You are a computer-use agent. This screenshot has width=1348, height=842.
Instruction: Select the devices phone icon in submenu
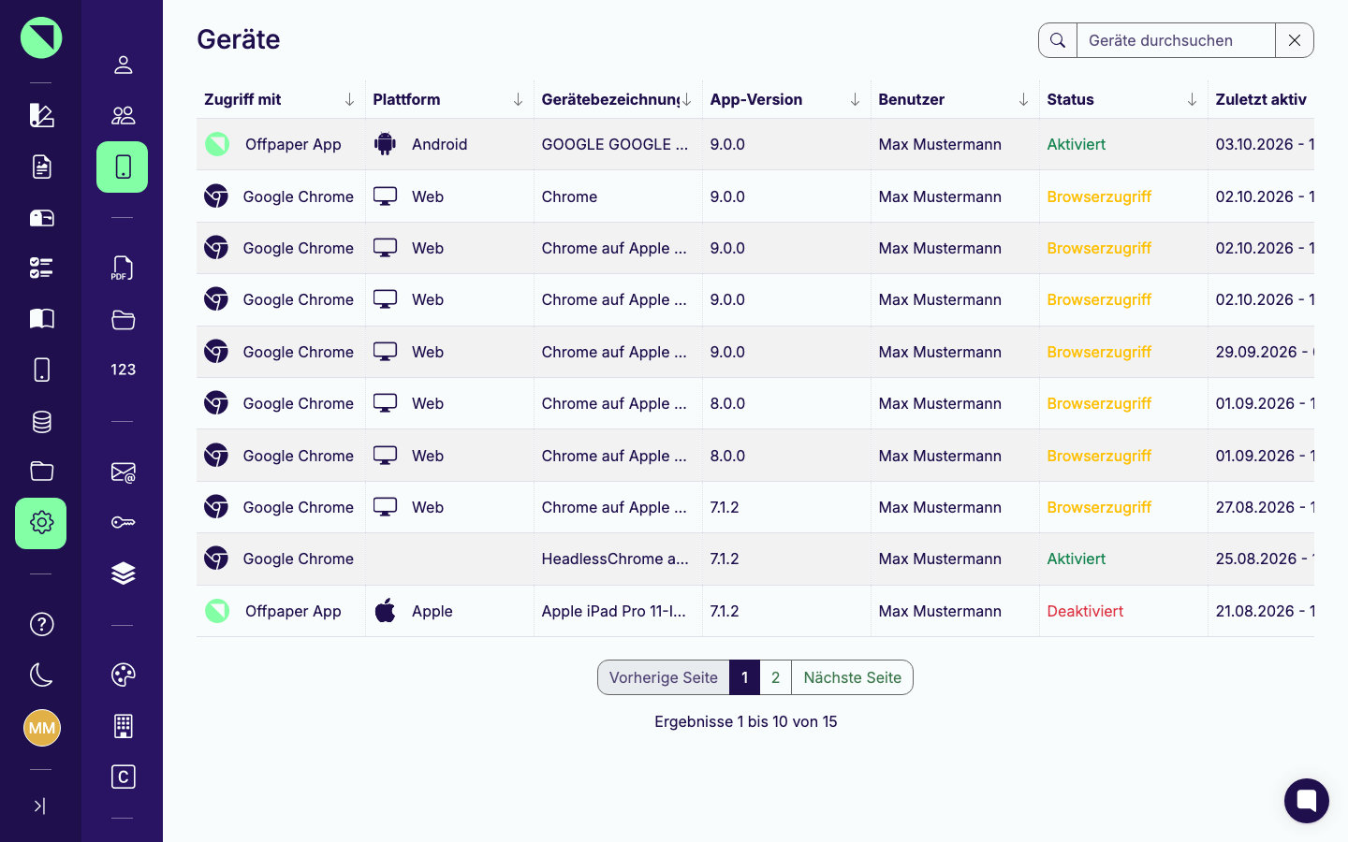pos(123,167)
